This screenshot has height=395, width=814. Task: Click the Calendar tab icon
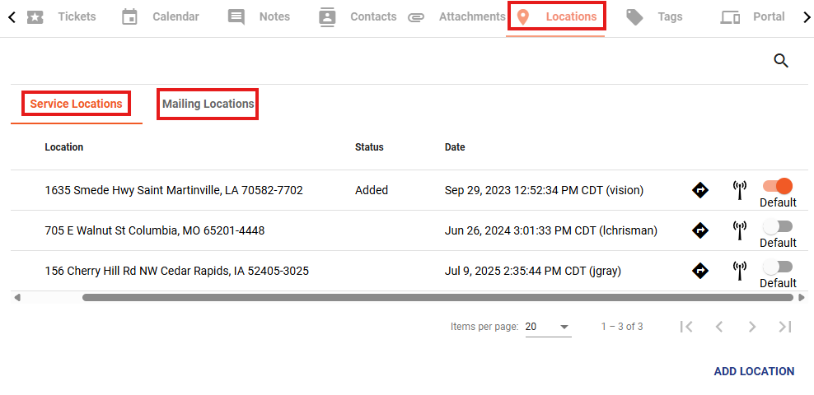point(129,16)
